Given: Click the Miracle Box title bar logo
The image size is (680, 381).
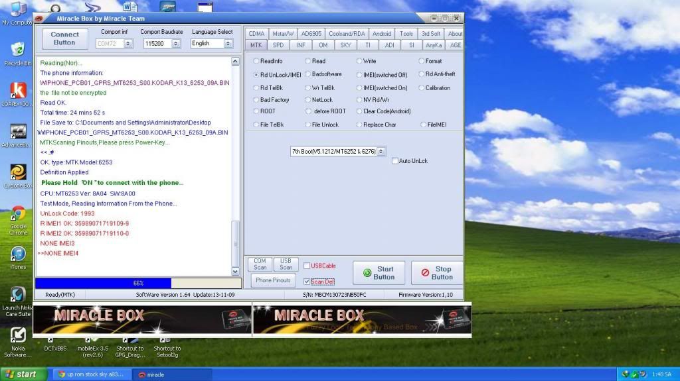Looking at the screenshot, I should 39,19.
